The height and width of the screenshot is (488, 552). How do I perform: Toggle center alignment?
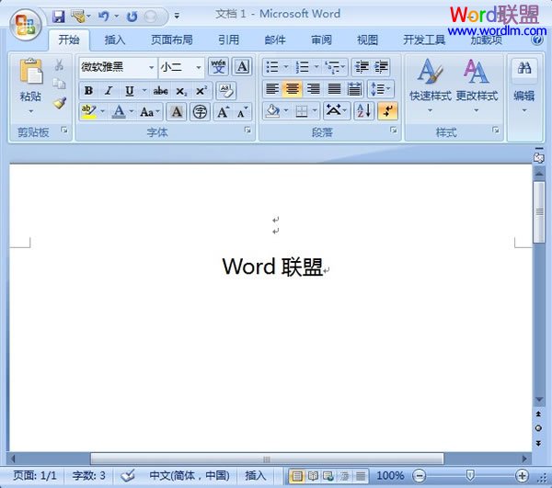click(293, 88)
